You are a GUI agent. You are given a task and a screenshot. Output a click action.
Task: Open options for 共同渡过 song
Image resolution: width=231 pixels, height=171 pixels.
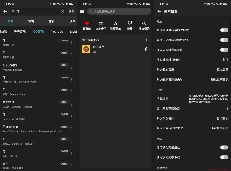tap(72, 104)
